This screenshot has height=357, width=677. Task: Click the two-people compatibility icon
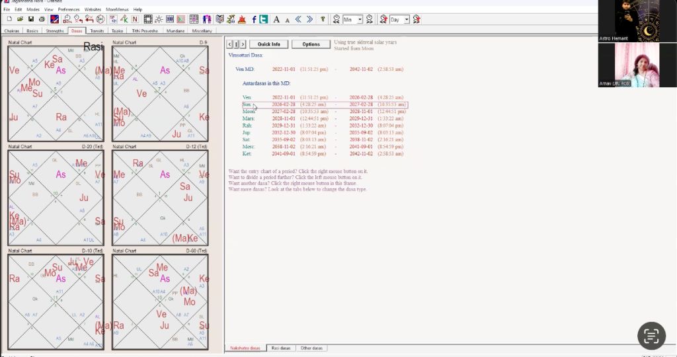click(x=207, y=19)
